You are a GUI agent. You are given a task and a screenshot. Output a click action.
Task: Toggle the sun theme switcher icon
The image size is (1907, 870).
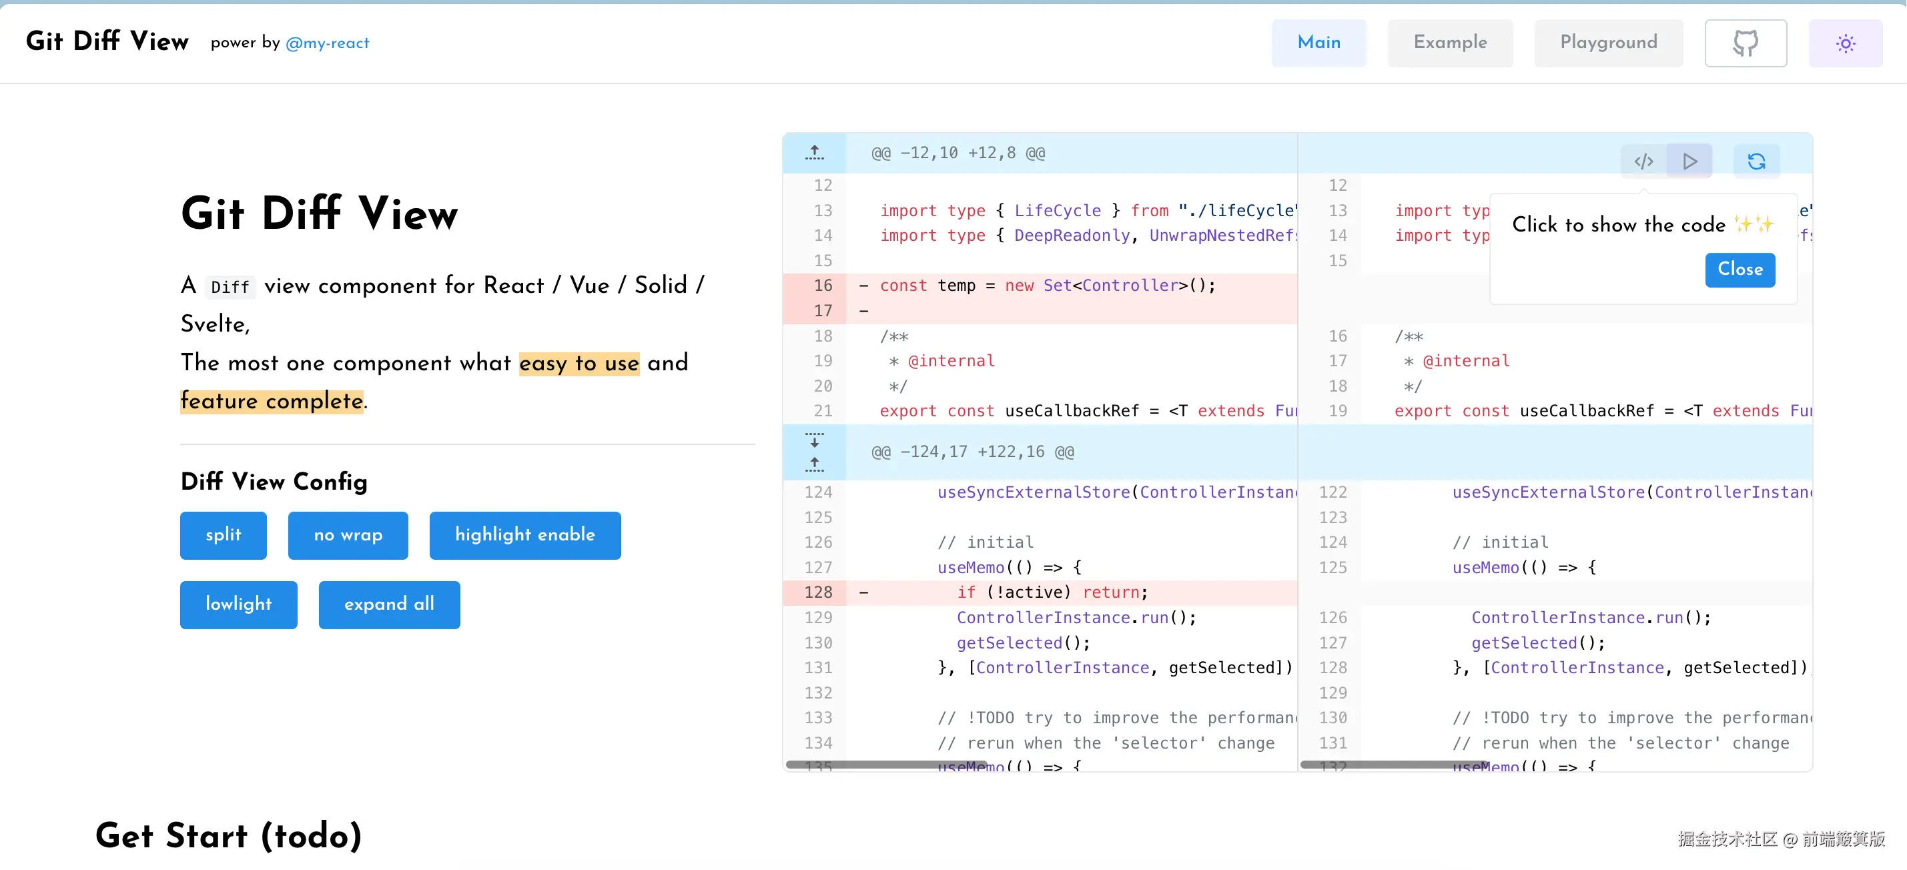[x=1845, y=43]
